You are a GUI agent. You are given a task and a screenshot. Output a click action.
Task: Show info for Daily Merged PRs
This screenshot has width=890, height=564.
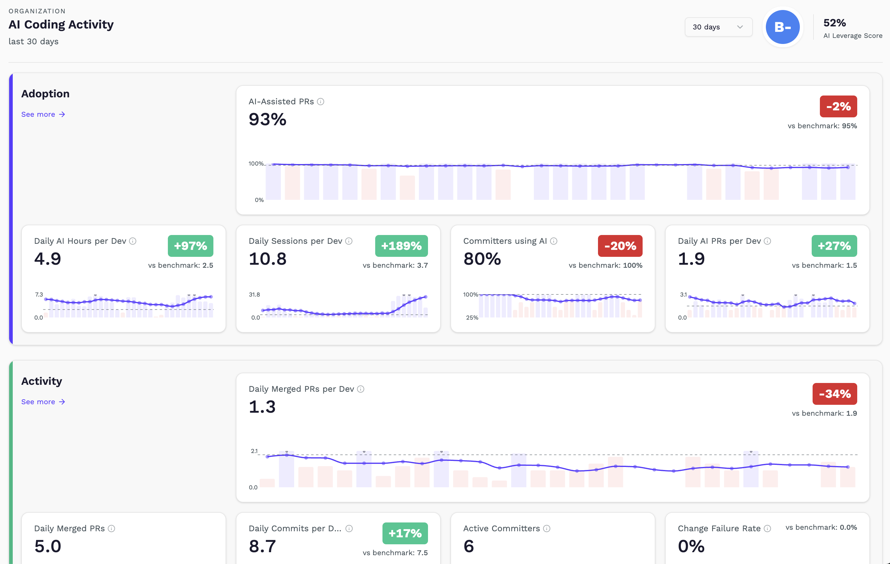click(x=111, y=529)
